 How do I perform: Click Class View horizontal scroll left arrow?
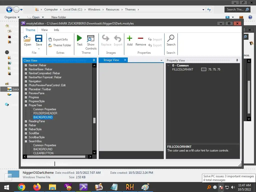coord(25,156)
